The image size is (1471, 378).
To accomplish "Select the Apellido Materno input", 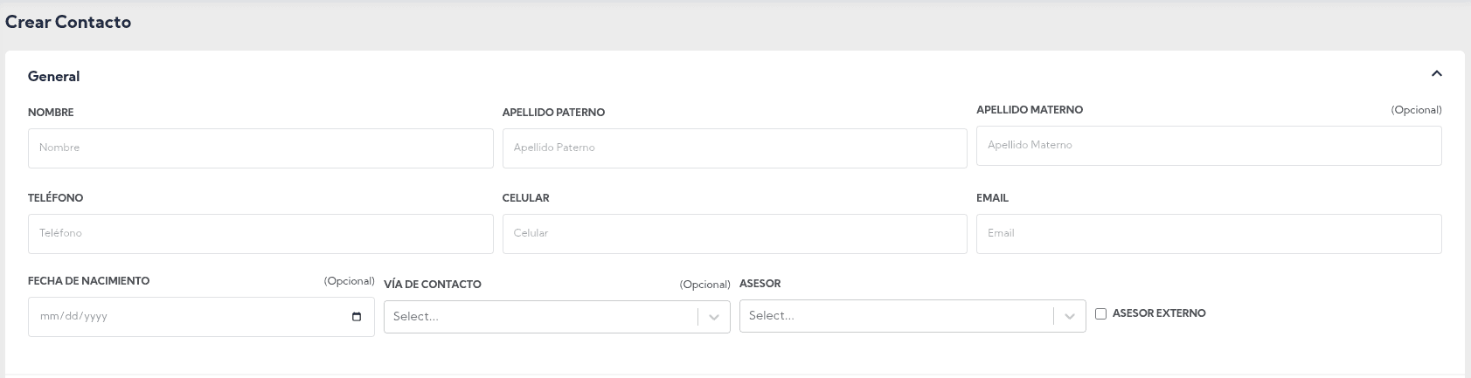I will [1208, 146].
